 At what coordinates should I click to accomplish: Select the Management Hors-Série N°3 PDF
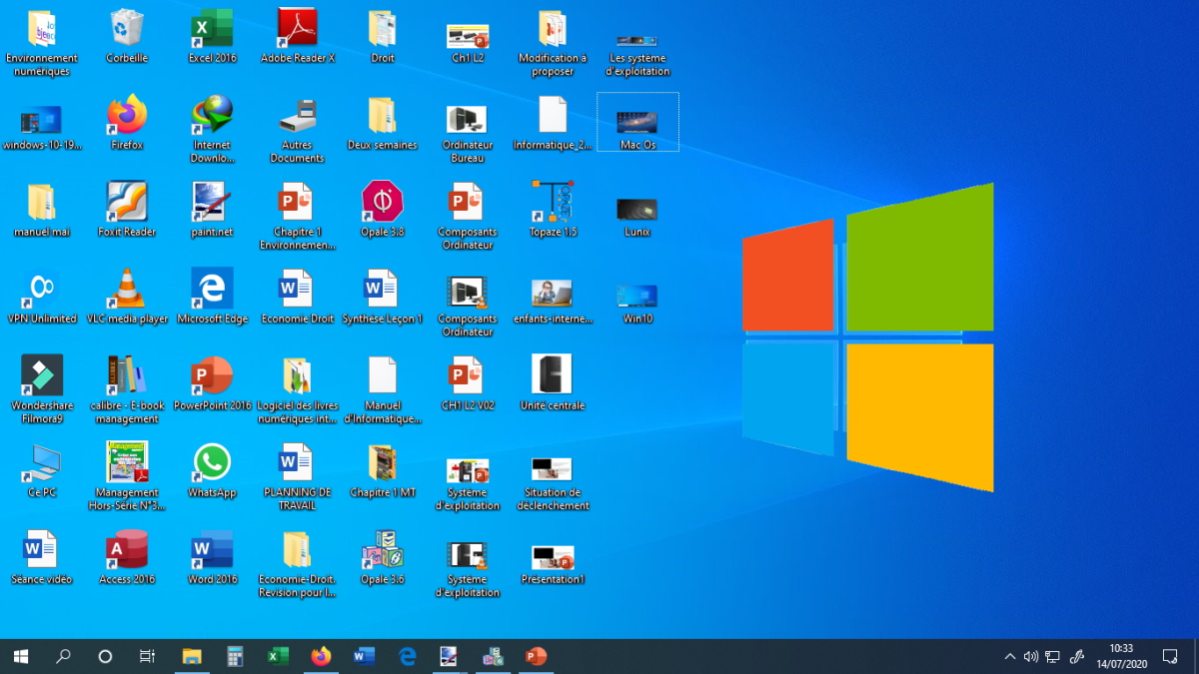pyautogui.click(x=127, y=477)
